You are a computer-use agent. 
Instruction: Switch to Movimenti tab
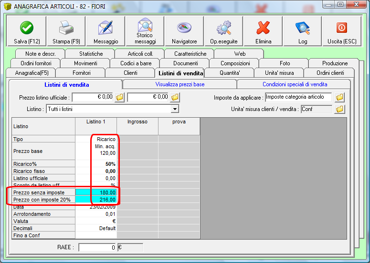click(85, 63)
